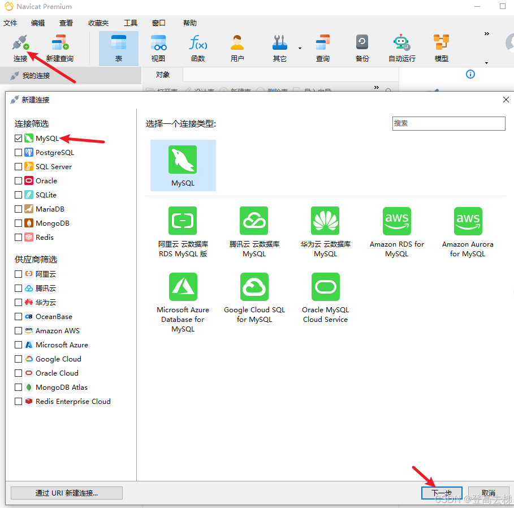The height and width of the screenshot is (508, 514).
Task: Select the MySQL connection type tile
Action: pos(183,165)
